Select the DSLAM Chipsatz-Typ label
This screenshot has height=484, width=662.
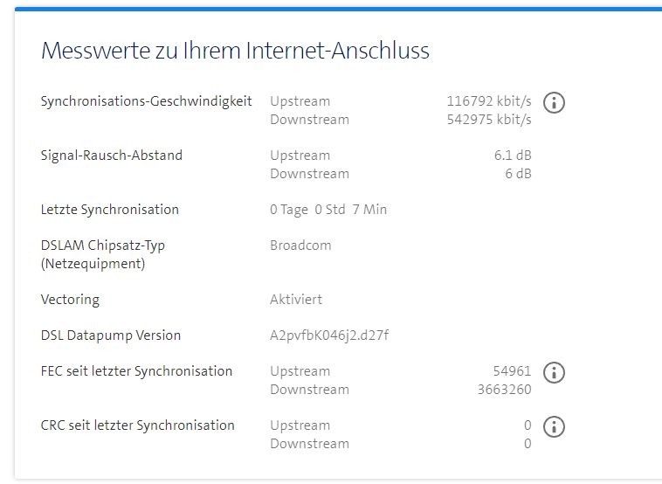(x=103, y=245)
